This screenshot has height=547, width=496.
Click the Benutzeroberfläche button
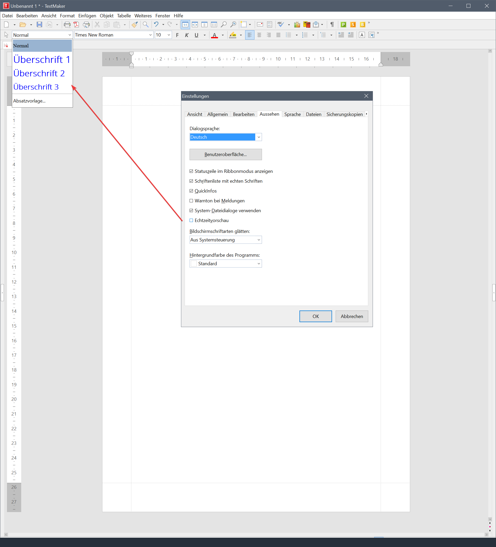225,154
